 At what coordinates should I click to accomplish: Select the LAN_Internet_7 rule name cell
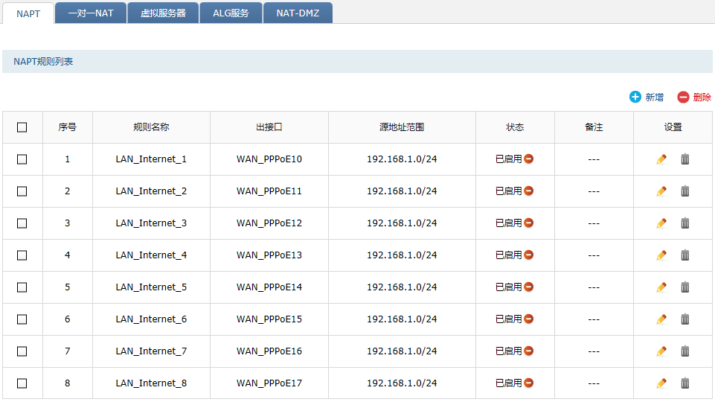(151, 351)
